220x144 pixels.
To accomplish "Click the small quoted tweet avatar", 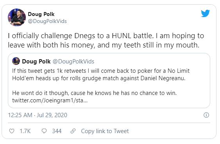I will pyautogui.click(x=16, y=61).
